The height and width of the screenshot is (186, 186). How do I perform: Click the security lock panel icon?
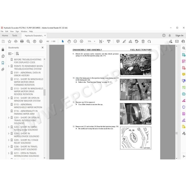[3, 49]
